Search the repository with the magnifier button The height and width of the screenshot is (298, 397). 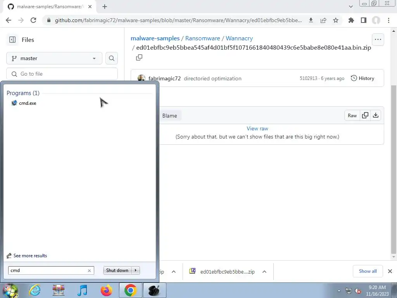111,58
